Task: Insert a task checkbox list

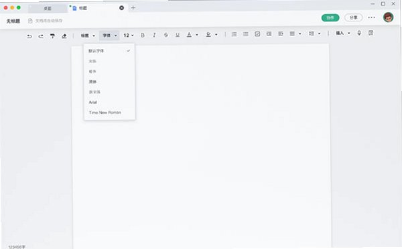Action: (257, 34)
